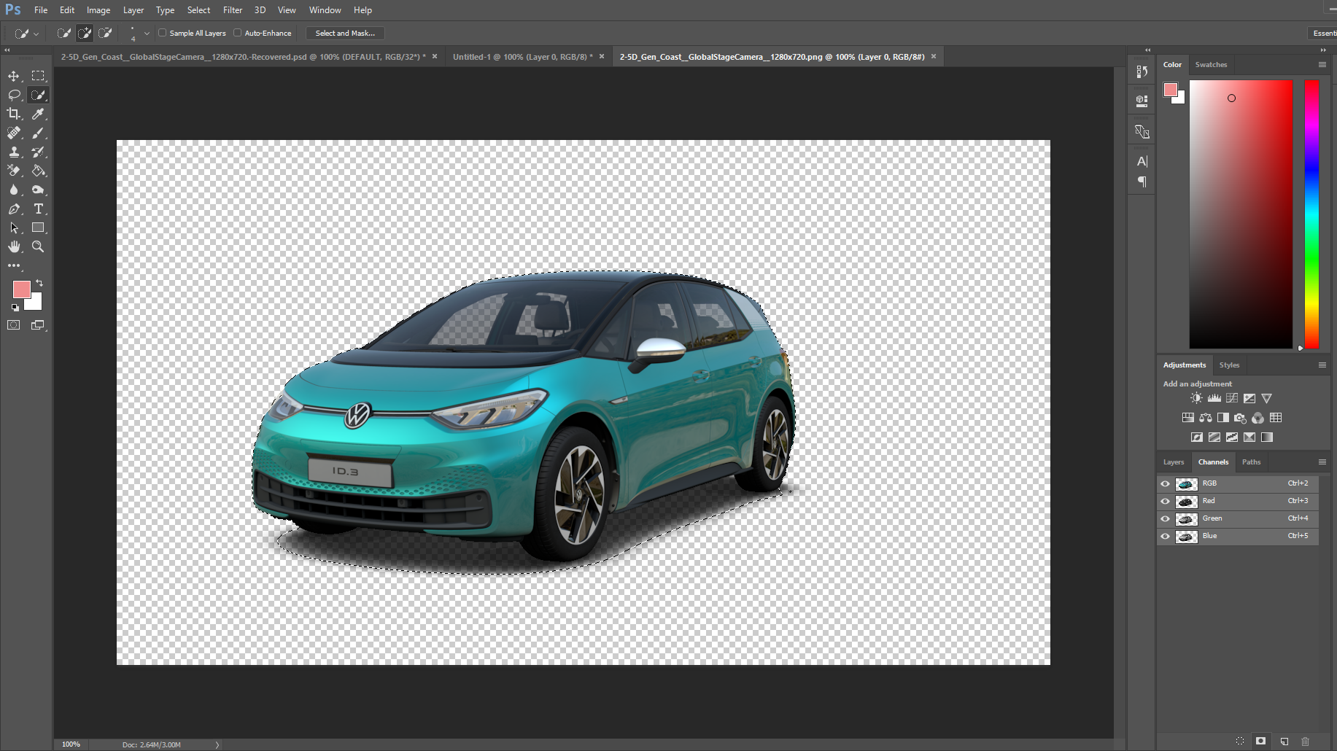Viewport: 1337px width, 751px height.
Task: Hide the RGB channel visibility
Action: click(x=1165, y=483)
